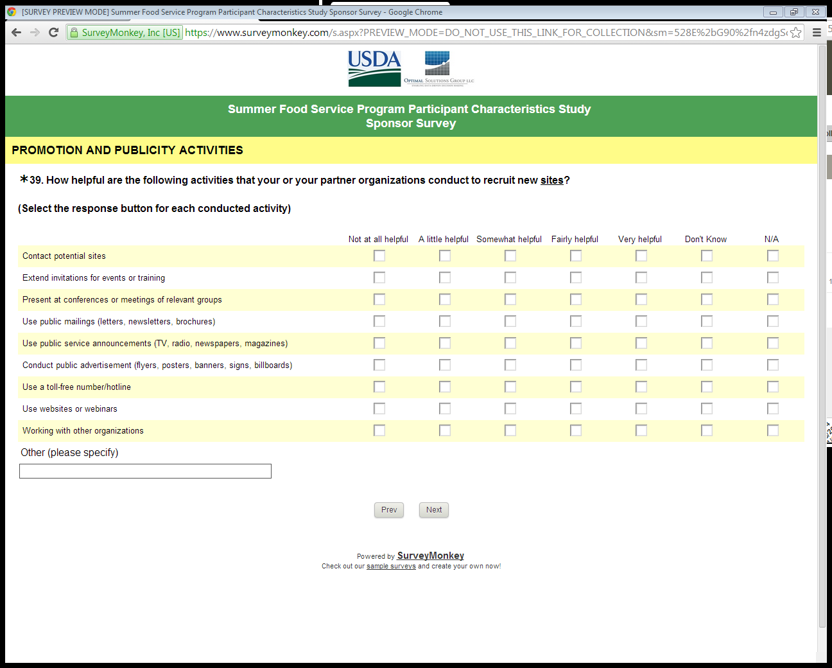Screen dimensions: 832x668
Task: Mark Contact potential sites as Not at all helpful
Action: click(x=379, y=256)
